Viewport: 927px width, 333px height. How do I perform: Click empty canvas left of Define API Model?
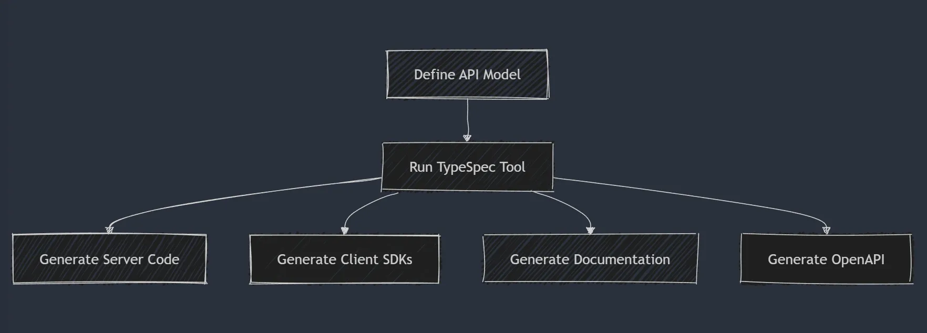pyautogui.click(x=210, y=75)
